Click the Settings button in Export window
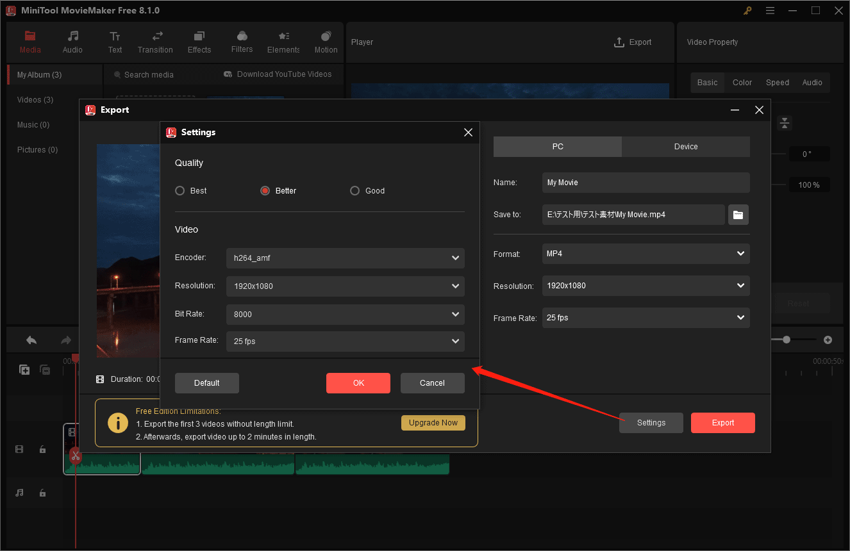This screenshot has height=551, width=850. point(651,423)
